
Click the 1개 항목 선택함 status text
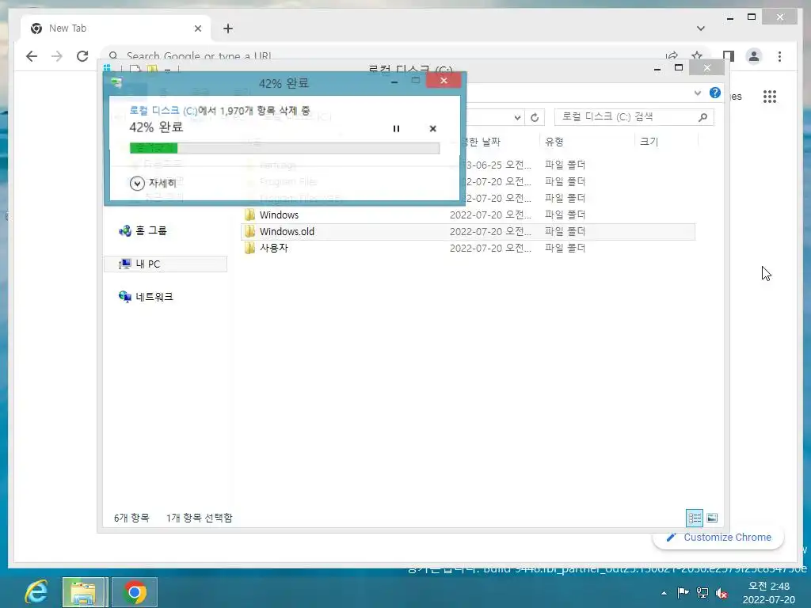199,518
